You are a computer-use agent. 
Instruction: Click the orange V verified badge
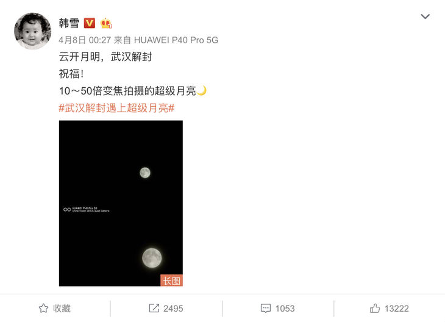90,23
